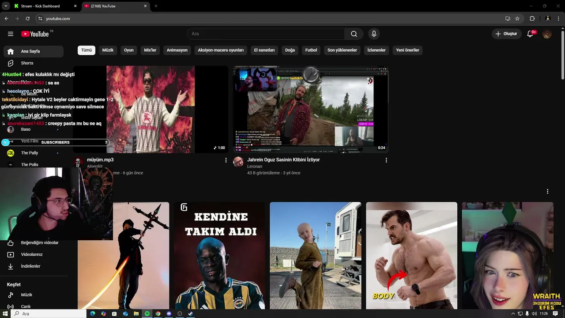
Task: Open Shorts in the sidebar
Action: (34, 63)
